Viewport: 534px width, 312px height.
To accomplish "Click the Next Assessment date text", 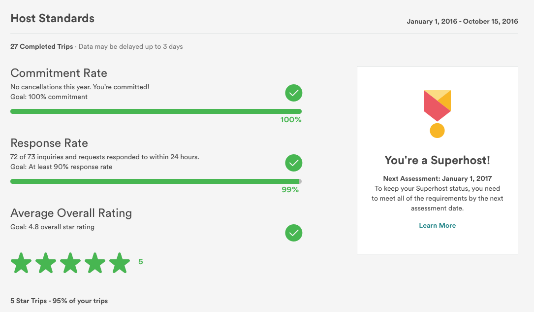I will [437, 178].
